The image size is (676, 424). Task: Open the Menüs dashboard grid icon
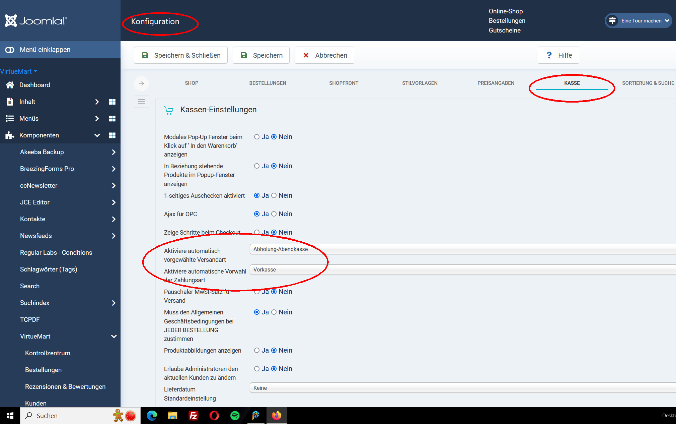coord(112,119)
